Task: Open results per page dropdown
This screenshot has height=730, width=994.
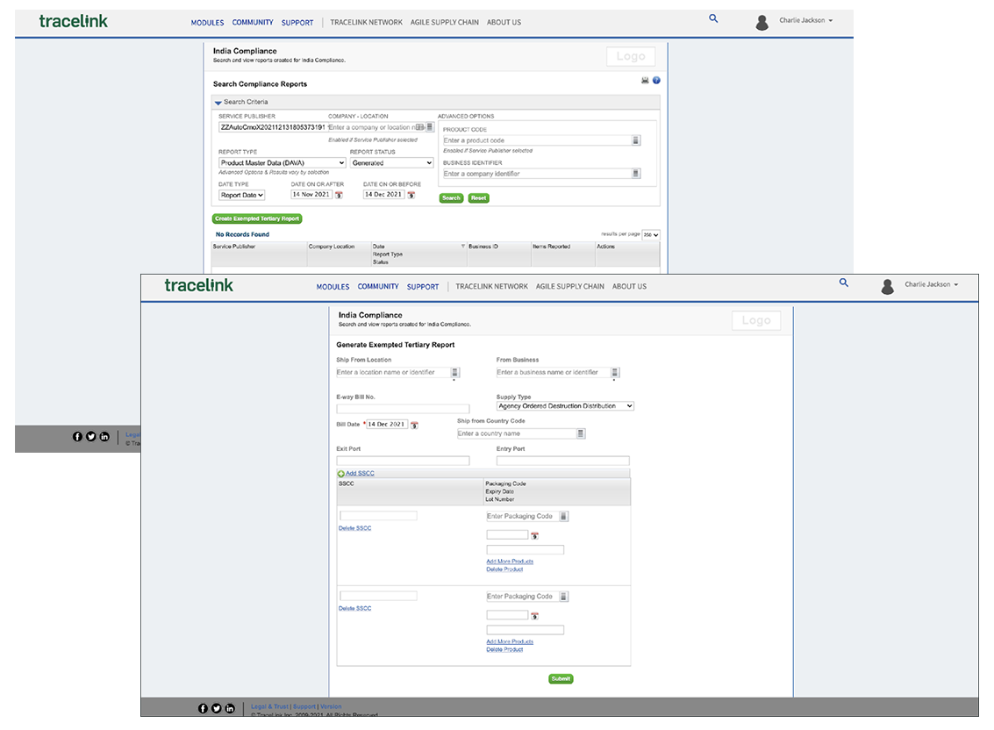Action: [650, 234]
